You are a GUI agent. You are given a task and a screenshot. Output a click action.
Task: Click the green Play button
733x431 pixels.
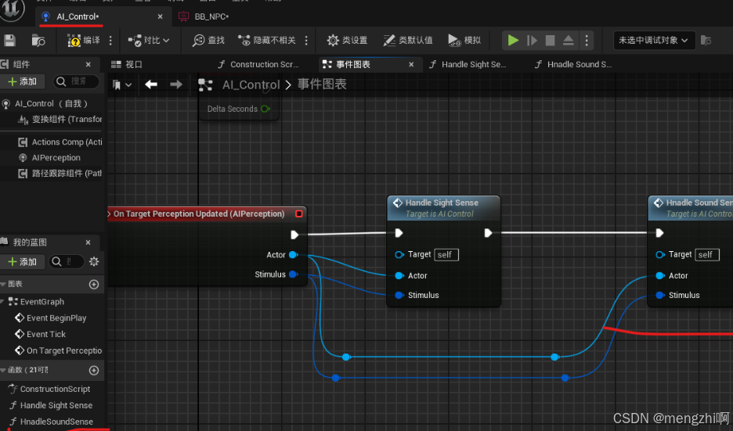point(513,41)
